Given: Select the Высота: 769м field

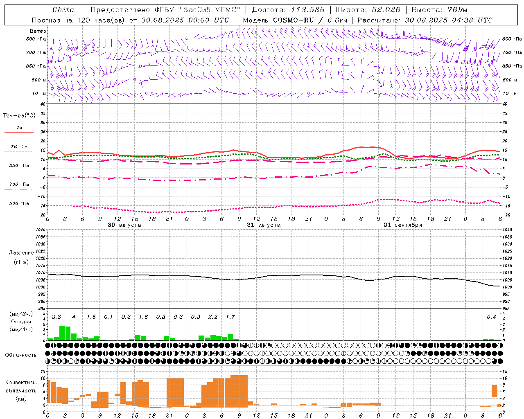Looking at the screenshot, I should tap(439, 10).
